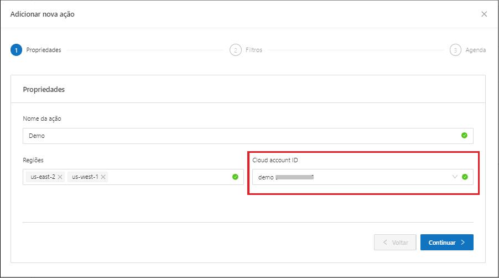Image resolution: width=499 pixels, height=278 pixels.
Task: Remove the us-west-1 region tag
Action: pyautogui.click(x=103, y=177)
